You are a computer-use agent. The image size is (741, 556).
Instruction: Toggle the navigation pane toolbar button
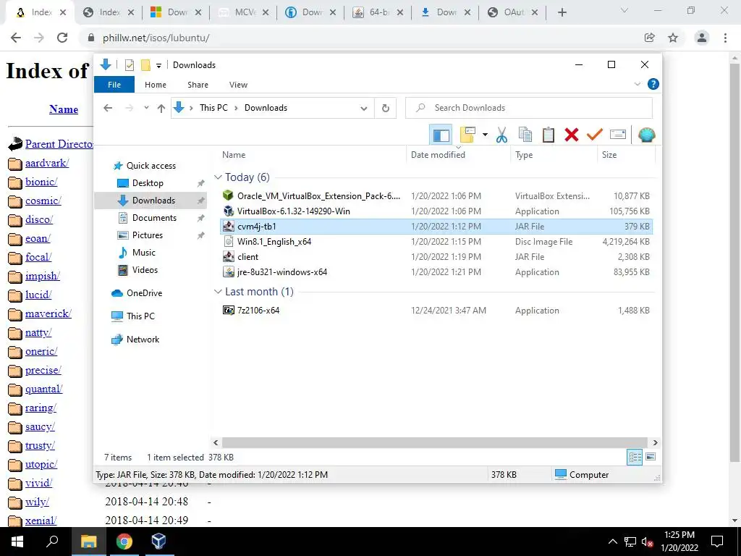(x=441, y=135)
